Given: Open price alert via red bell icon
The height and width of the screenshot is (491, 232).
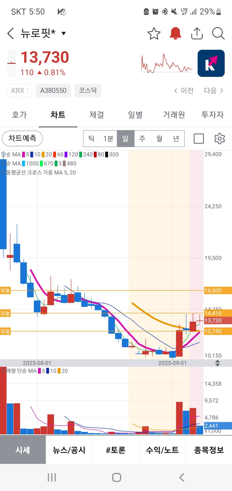Looking at the screenshot, I should [x=175, y=34].
